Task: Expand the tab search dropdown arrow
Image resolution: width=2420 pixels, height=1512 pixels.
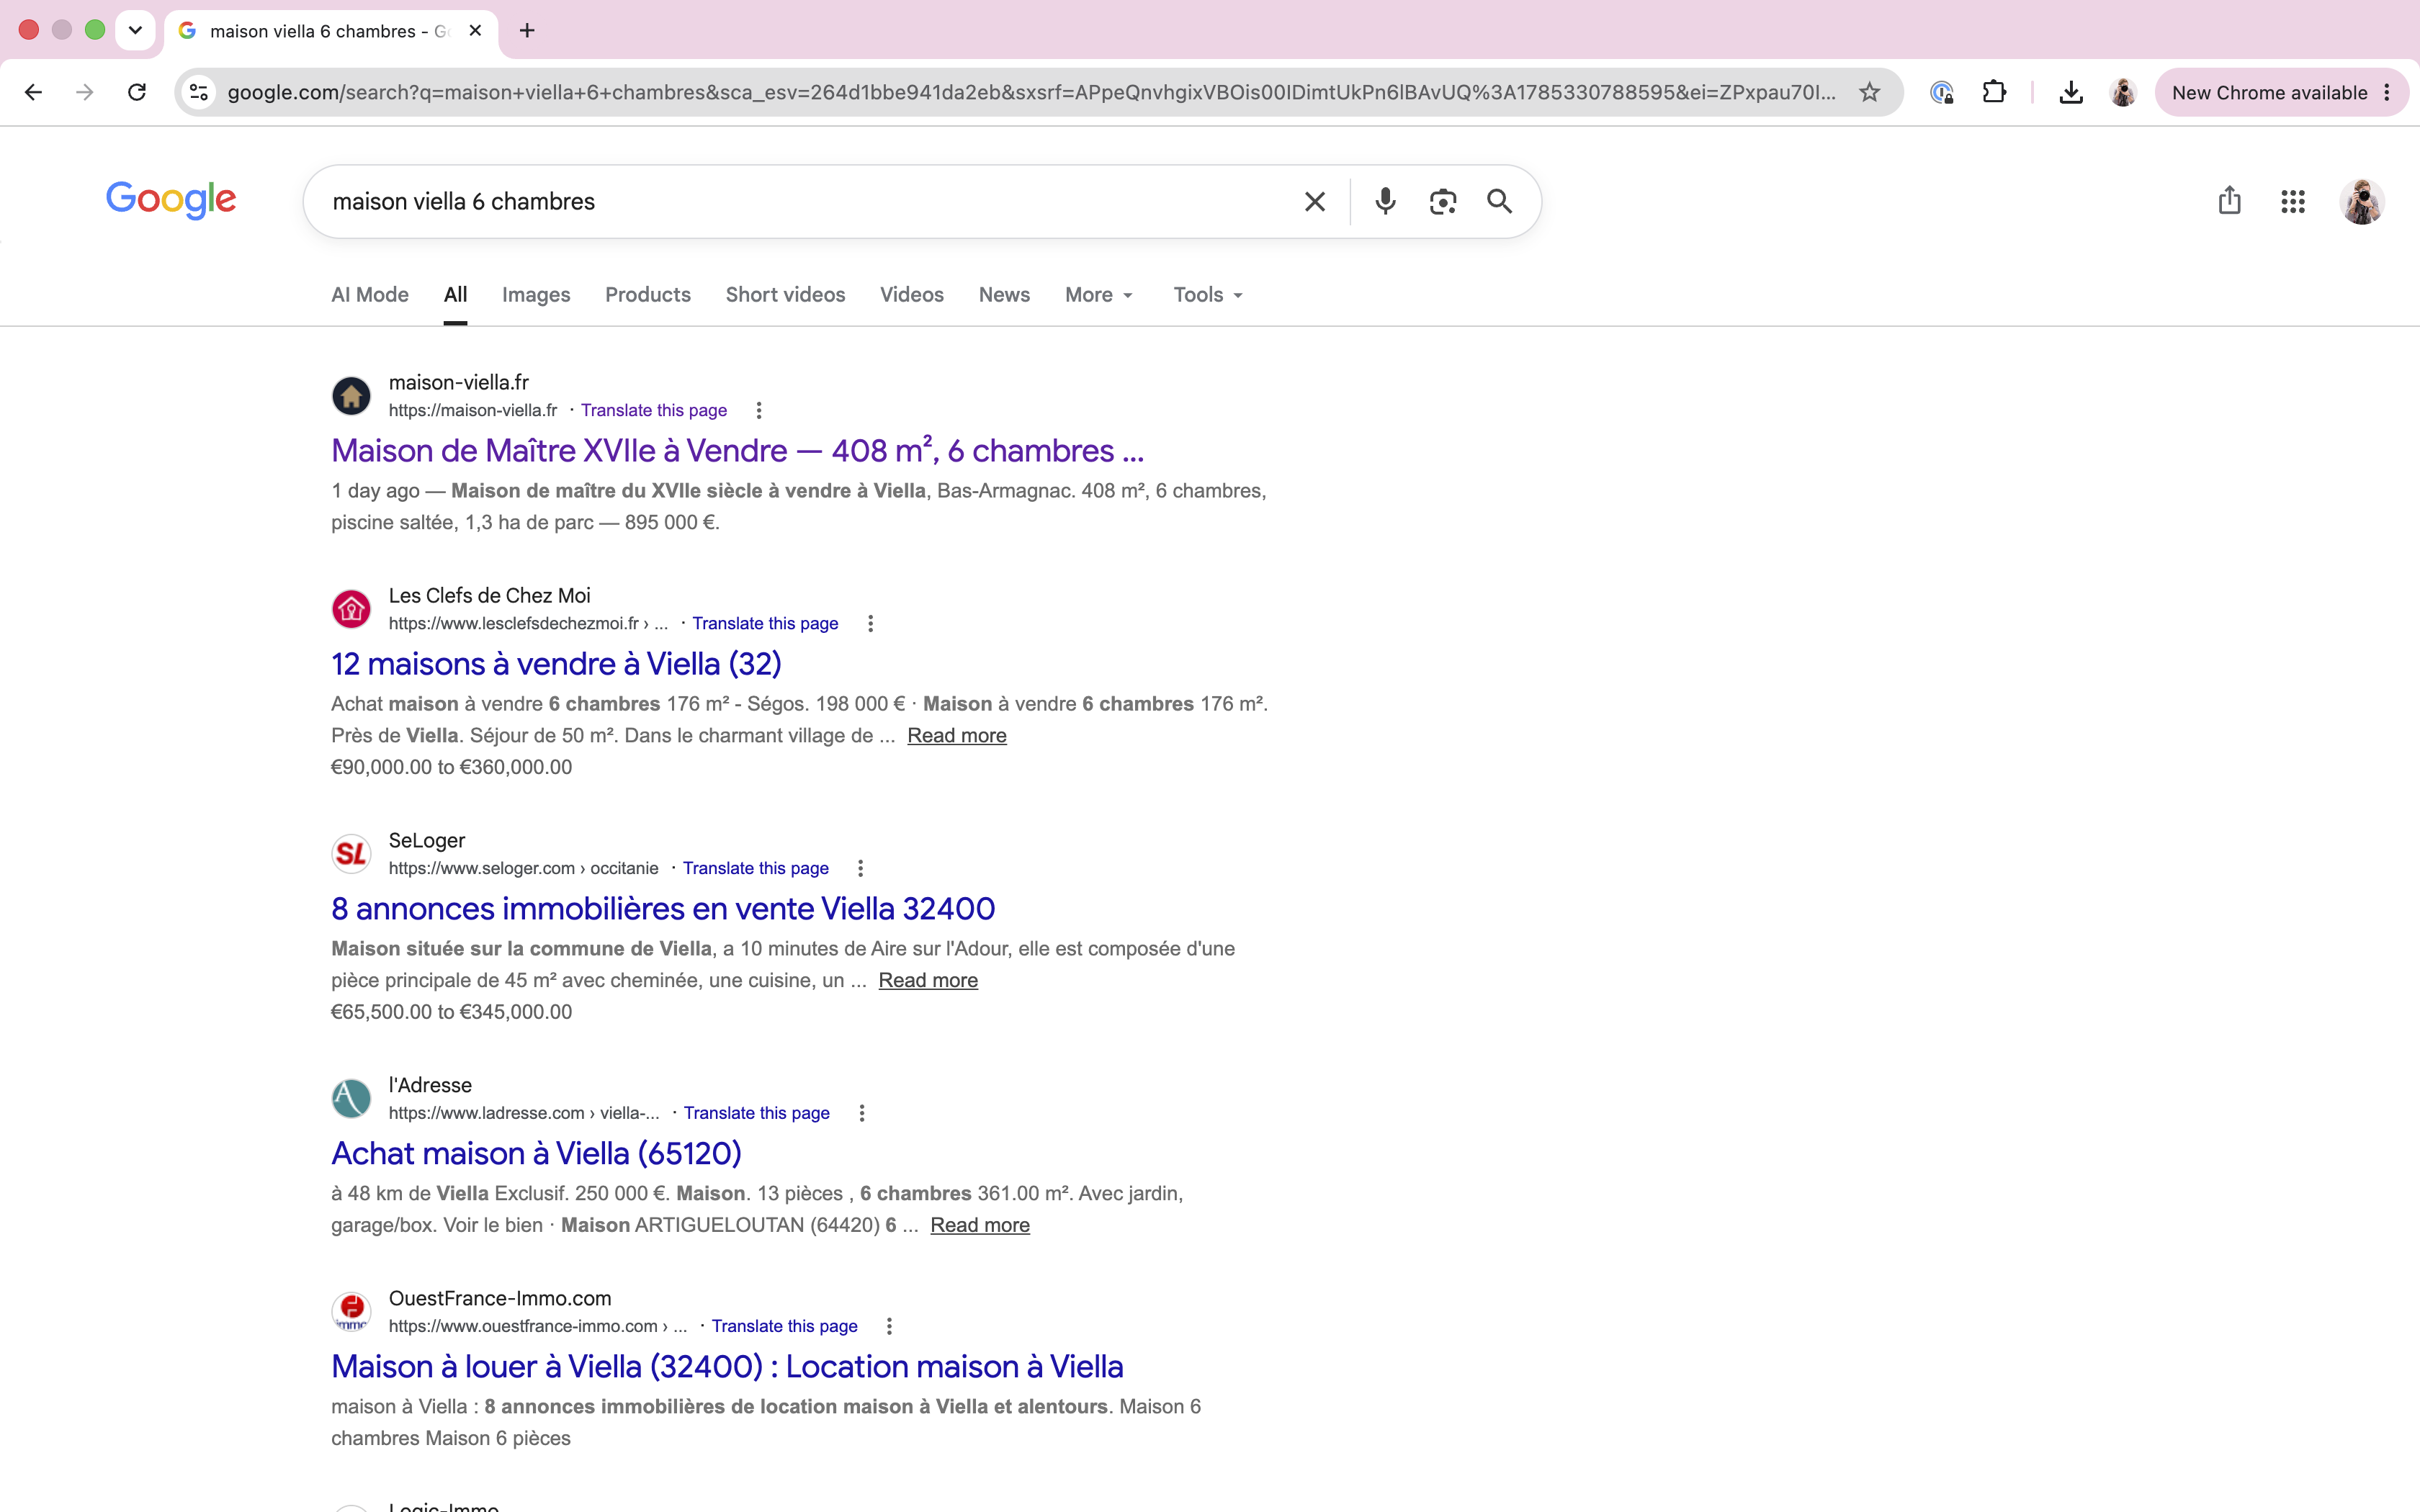Action: pos(135,30)
